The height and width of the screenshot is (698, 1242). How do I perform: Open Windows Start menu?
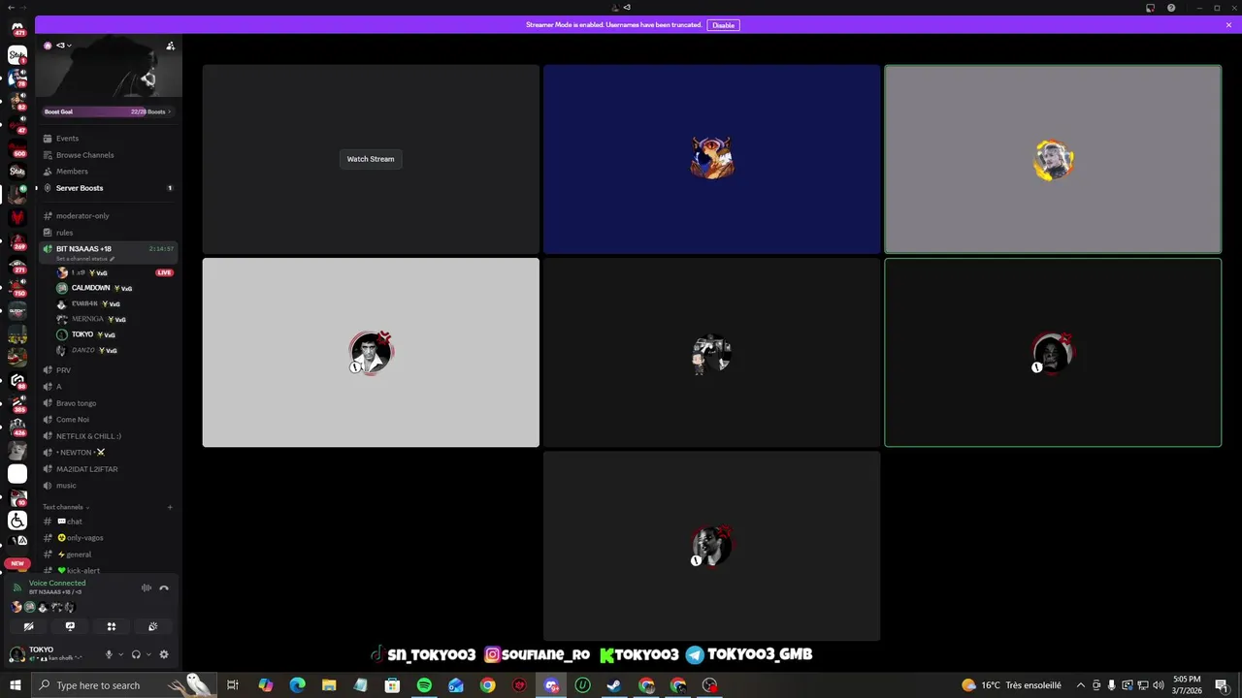[x=16, y=685]
